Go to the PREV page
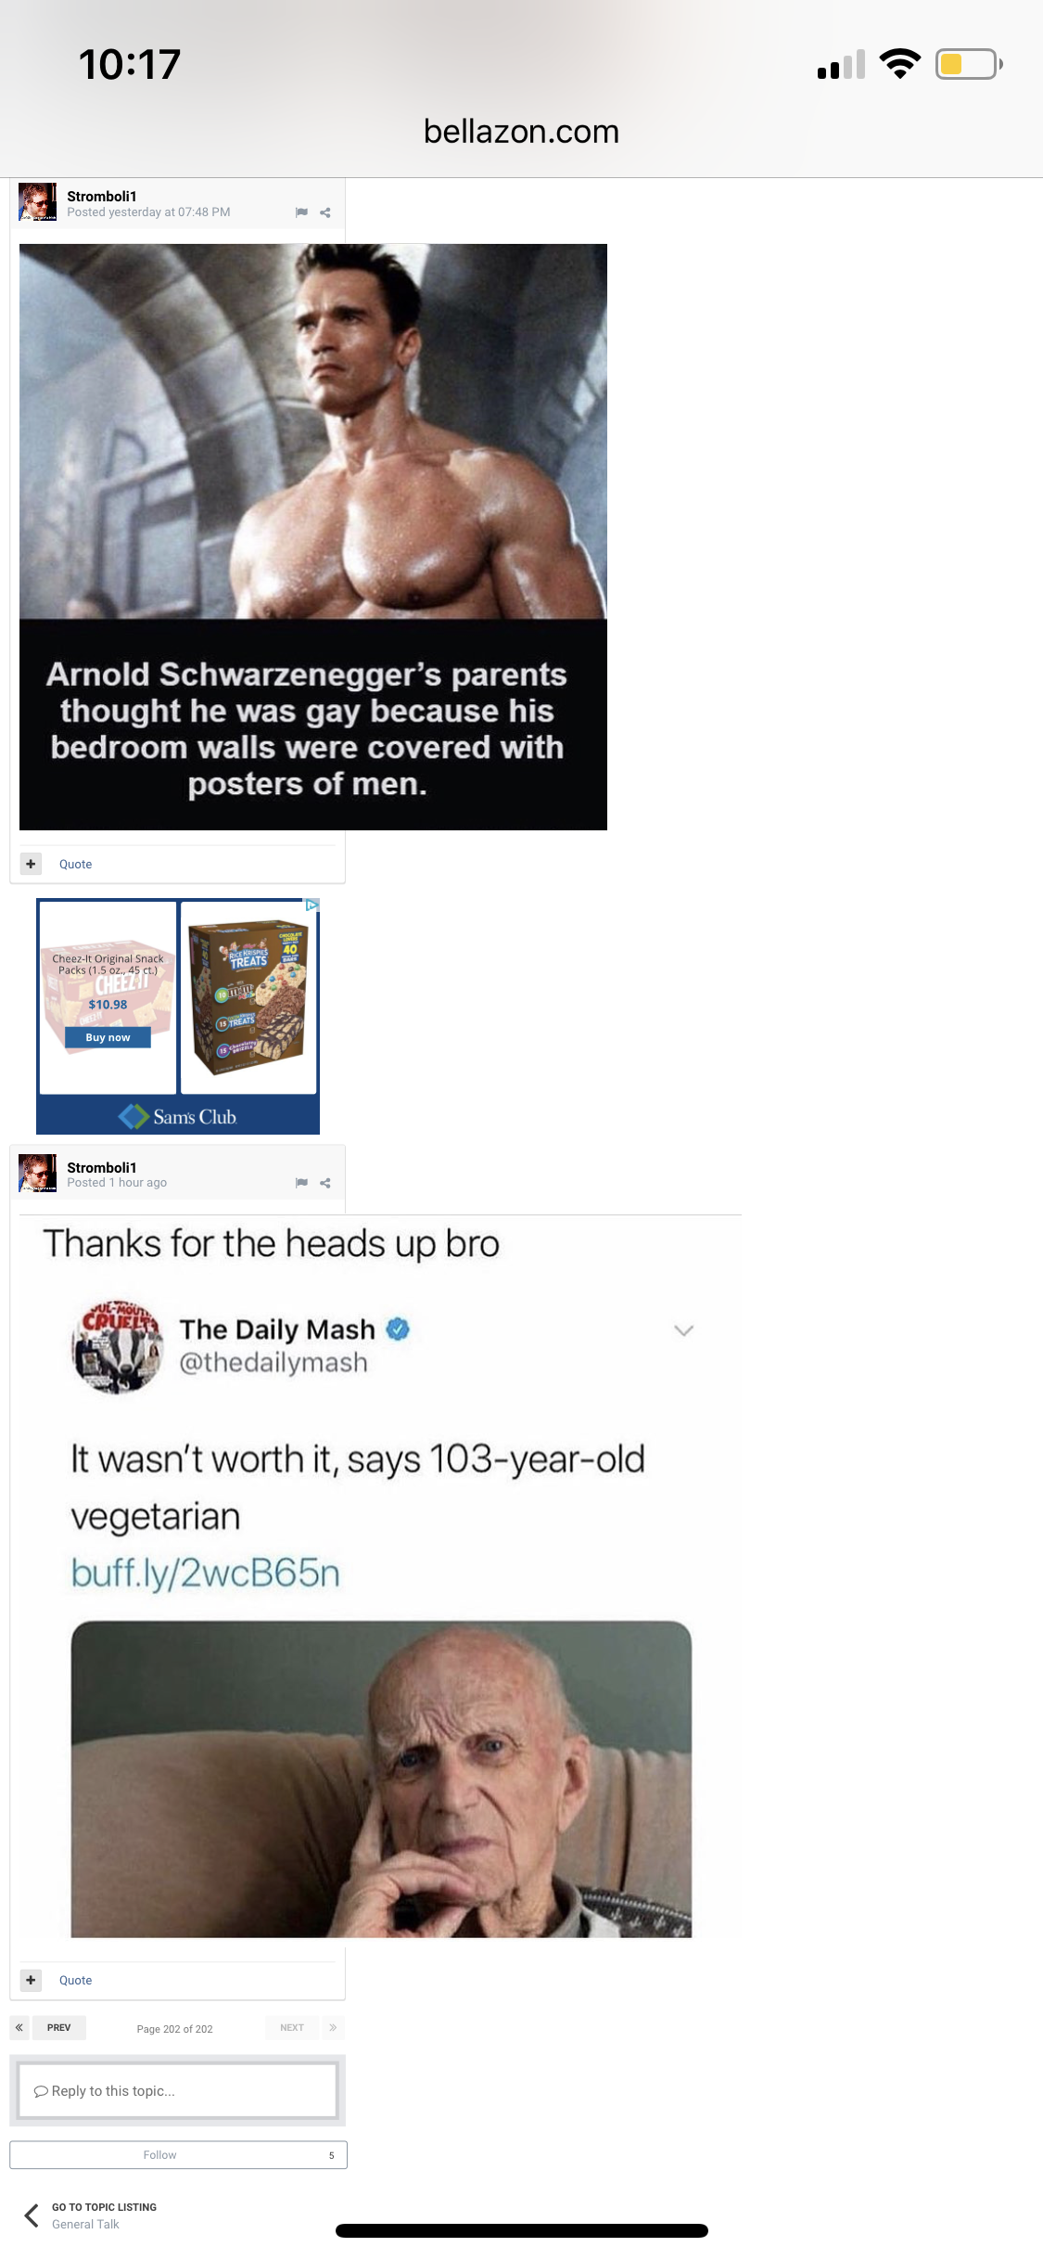Screen dimensions: 1043x2260 coord(59,2027)
